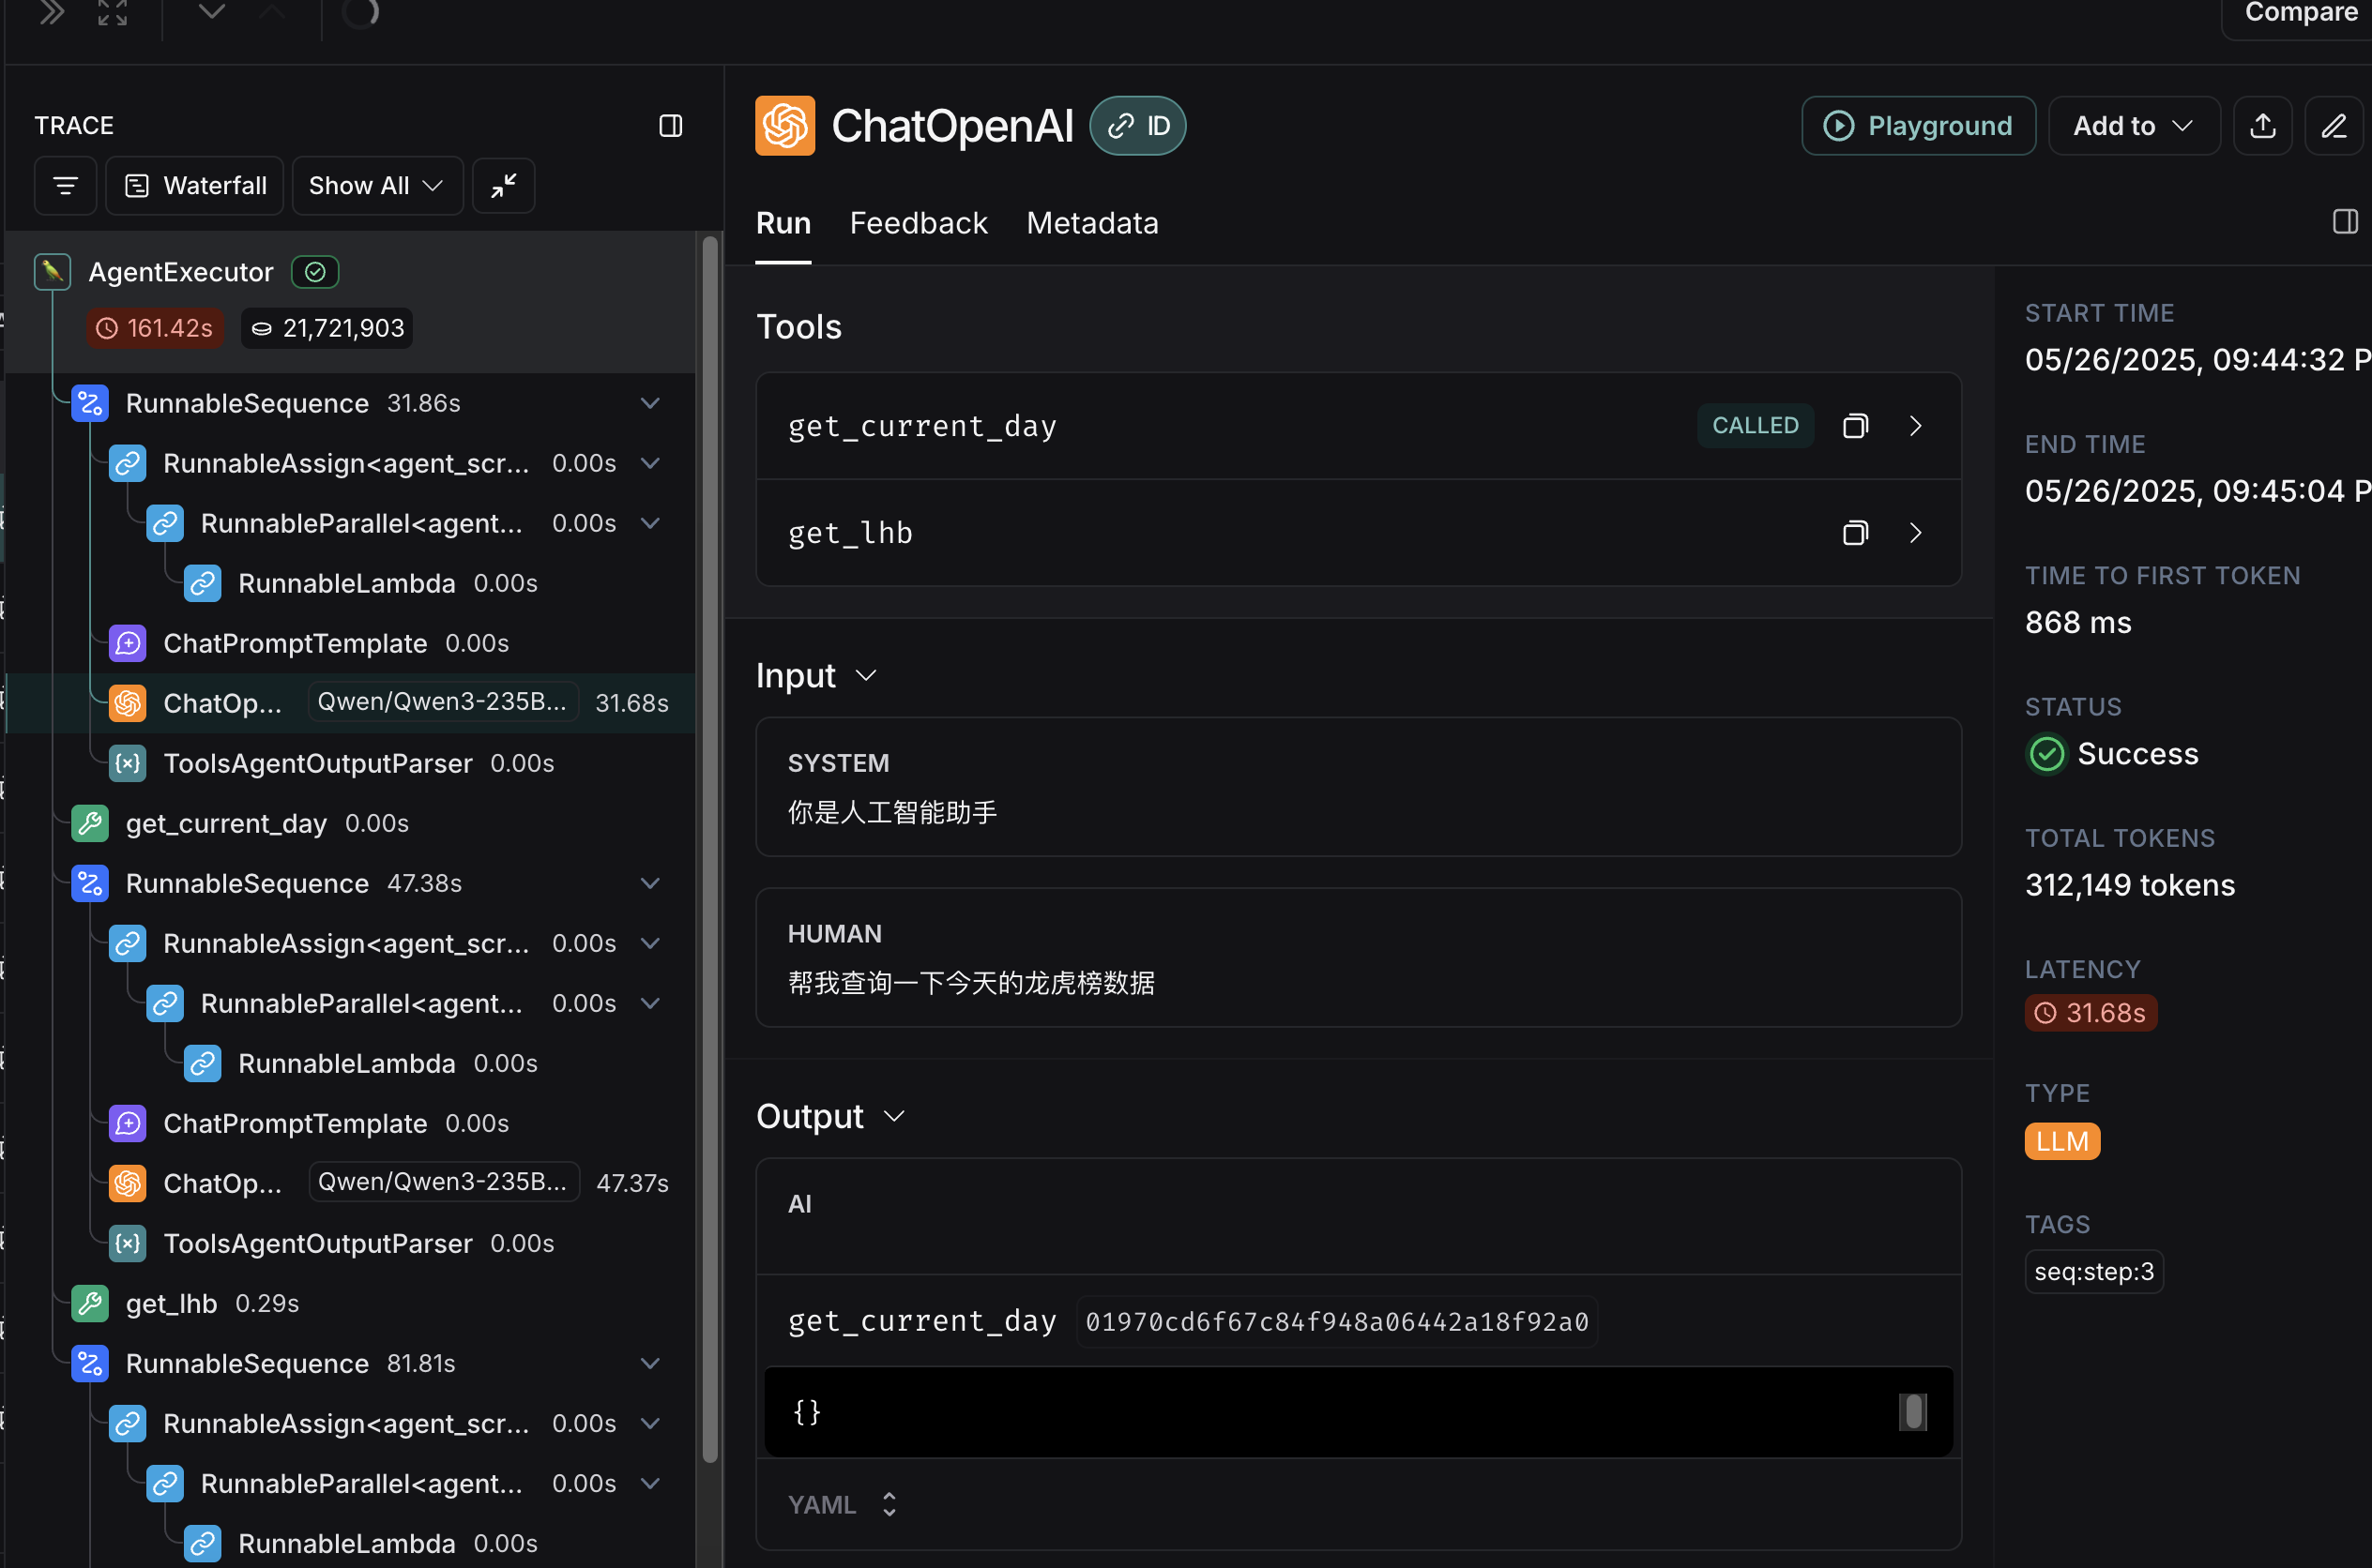Click the ChatOpenAI logo icon in header
Image resolution: width=2372 pixels, height=1568 pixels.
[785, 126]
